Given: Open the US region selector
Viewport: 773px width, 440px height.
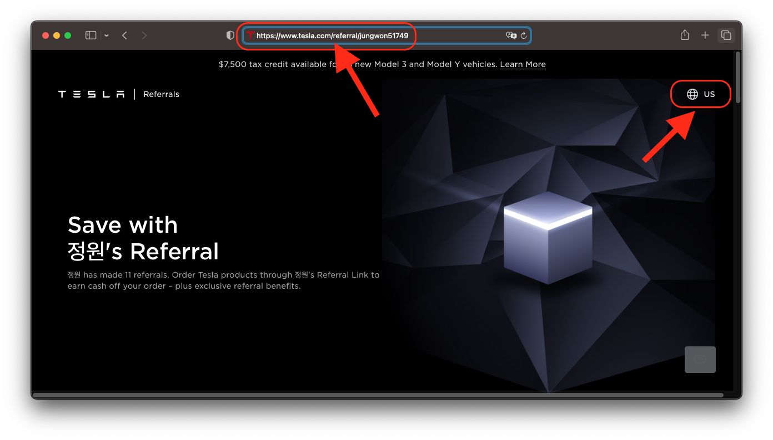Looking at the screenshot, I should click(x=701, y=94).
